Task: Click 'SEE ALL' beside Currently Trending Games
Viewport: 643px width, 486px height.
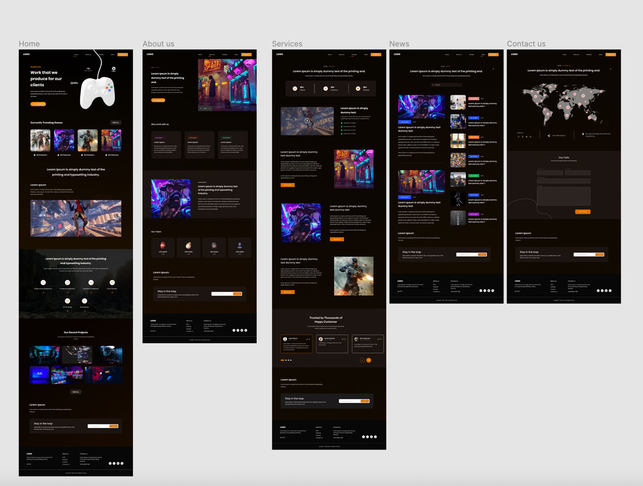Action: (116, 123)
